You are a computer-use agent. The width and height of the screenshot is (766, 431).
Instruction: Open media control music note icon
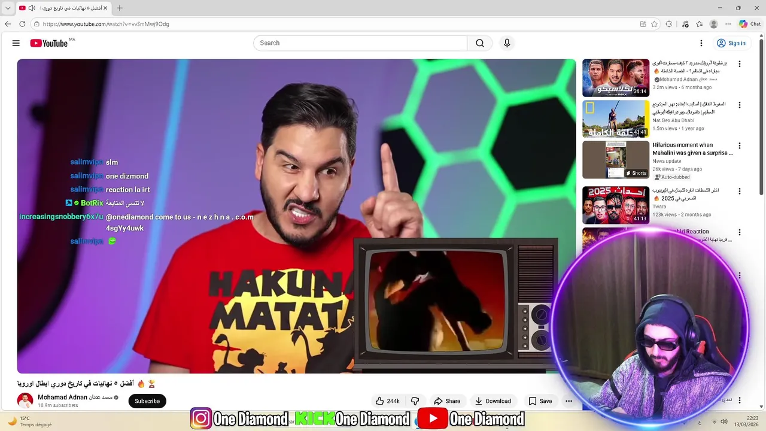click(x=685, y=24)
